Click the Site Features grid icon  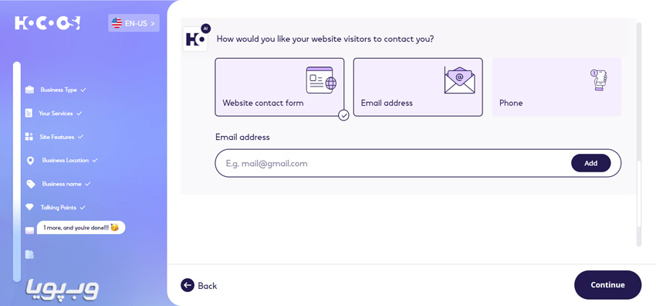29,137
